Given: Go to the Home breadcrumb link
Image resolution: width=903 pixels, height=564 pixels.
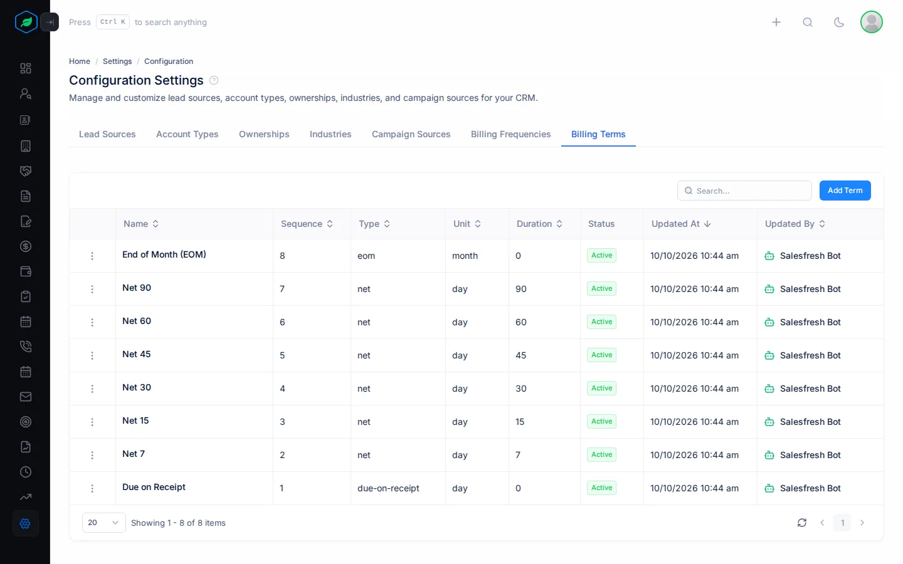Looking at the screenshot, I should (80, 61).
